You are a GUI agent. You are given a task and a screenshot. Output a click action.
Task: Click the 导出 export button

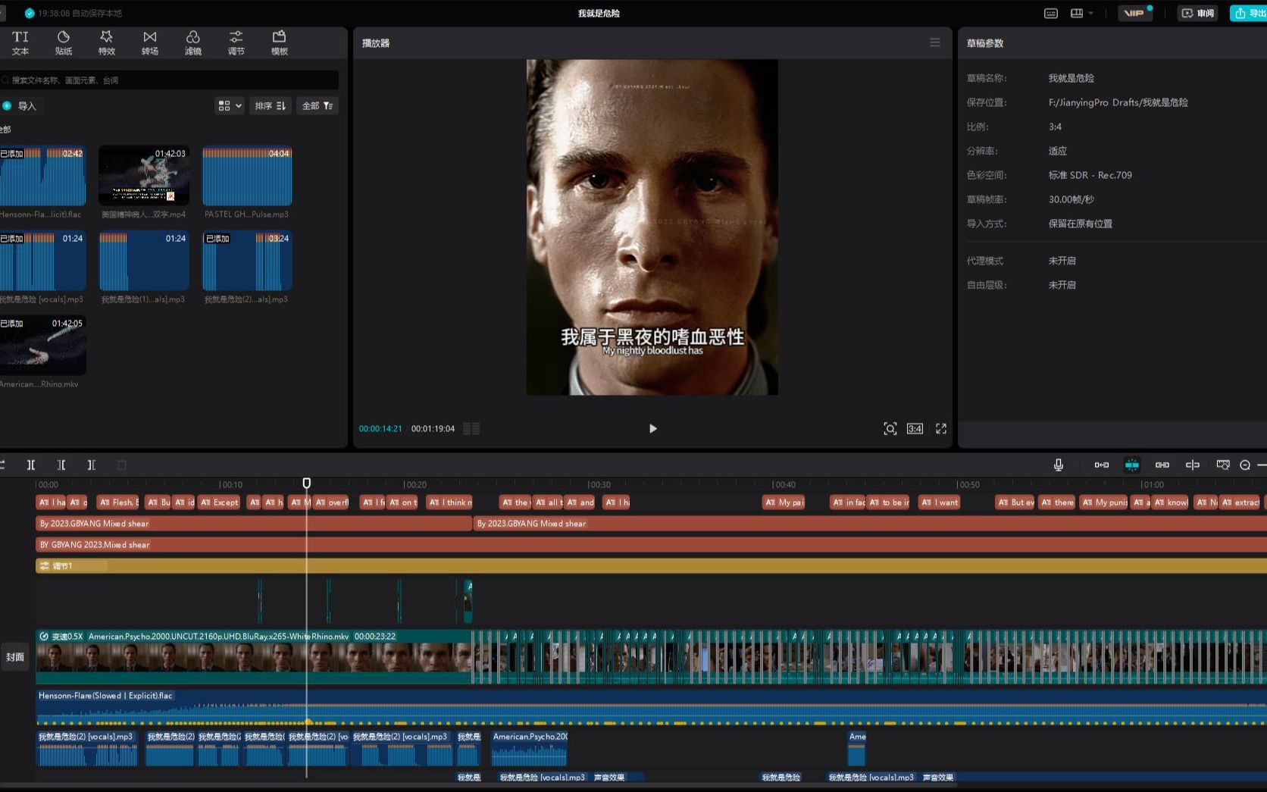(1249, 14)
